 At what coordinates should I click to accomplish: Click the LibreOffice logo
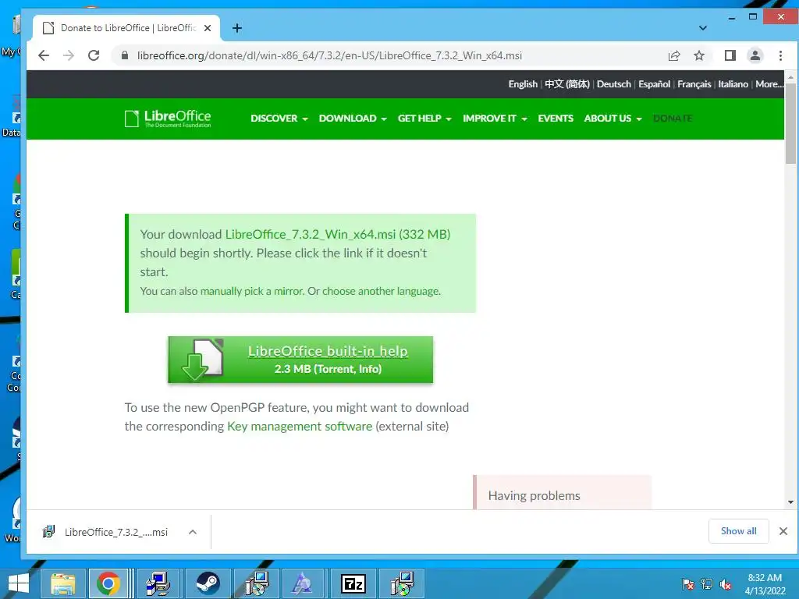coord(168,119)
